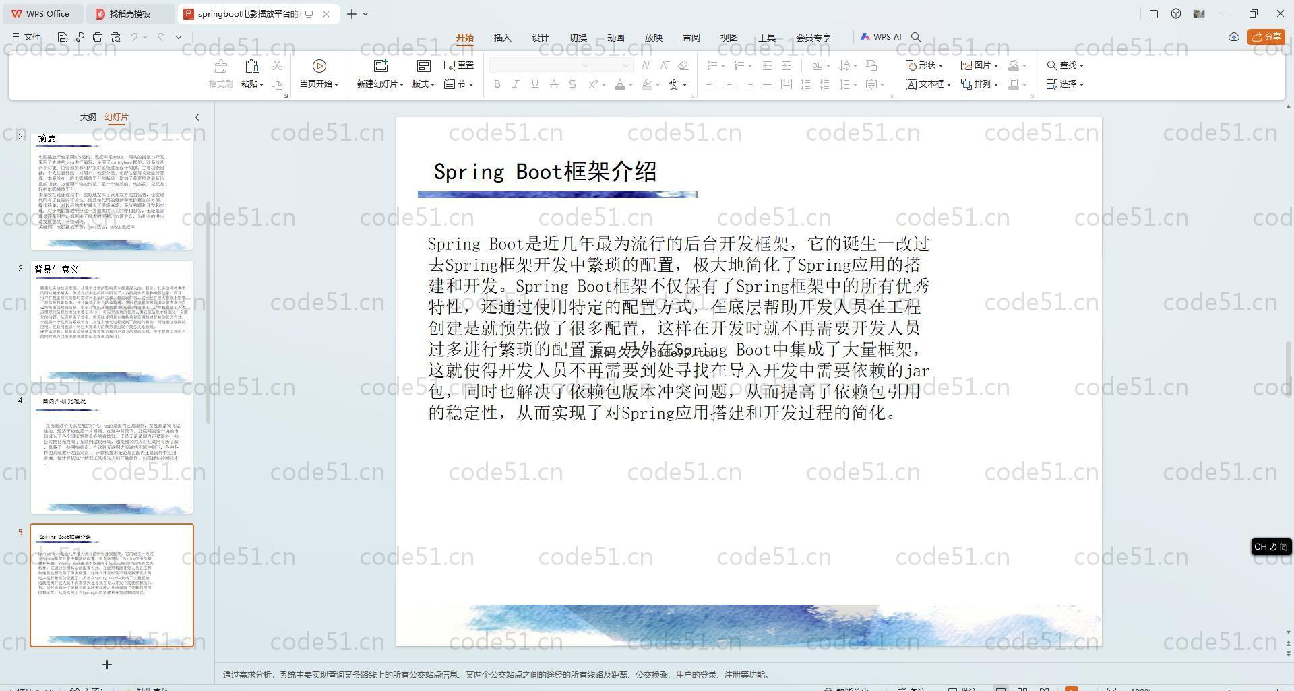This screenshot has height=691, width=1294.
Task: Open the Shapes (形状) dropdown
Action: (x=924, y=65)
